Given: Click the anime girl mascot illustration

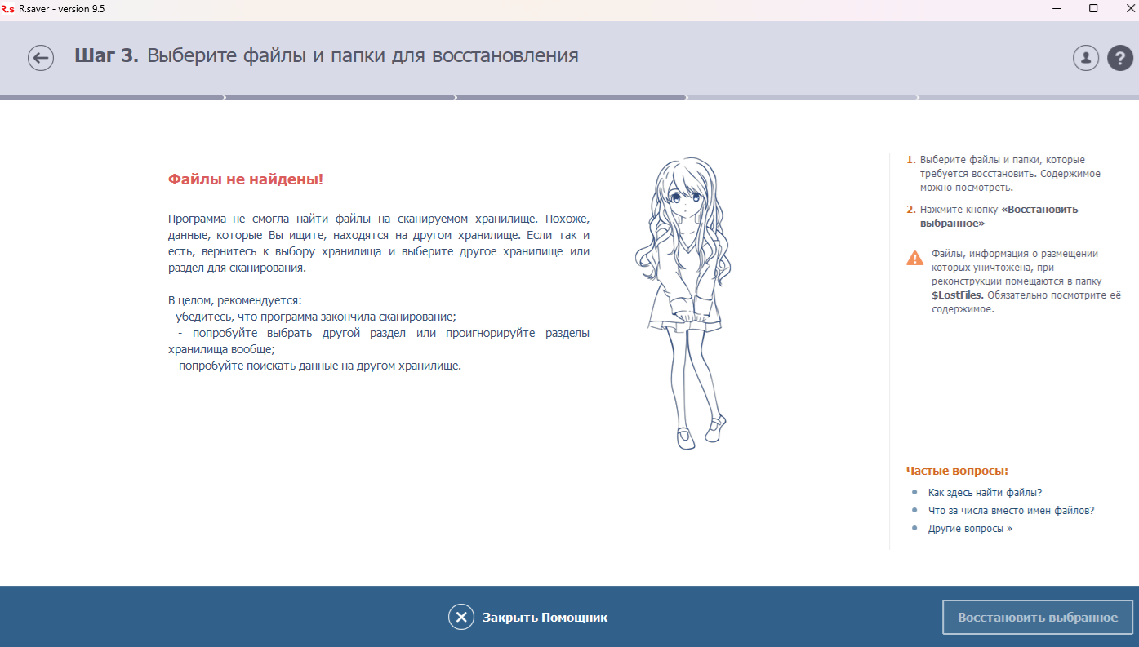Looking at the screenshot, I should click(683, 304).
